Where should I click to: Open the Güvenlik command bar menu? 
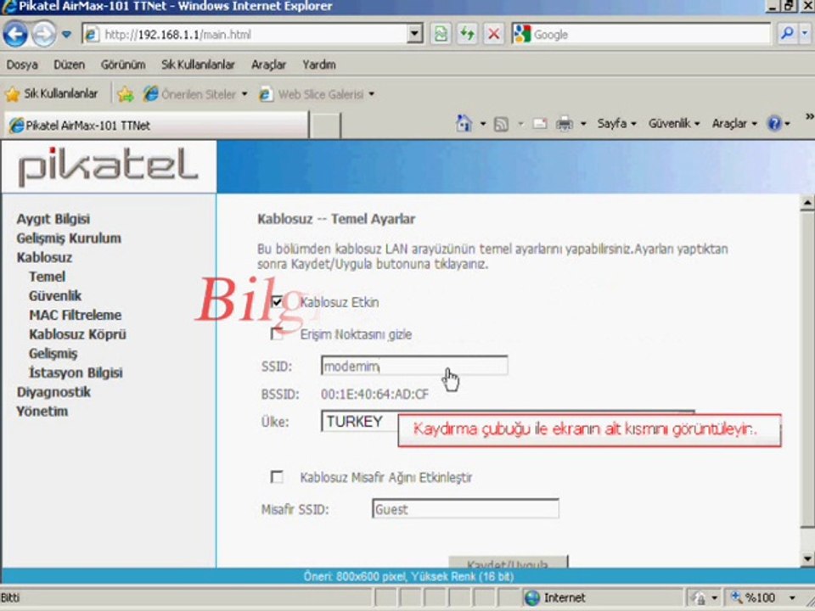pos(673,124)
